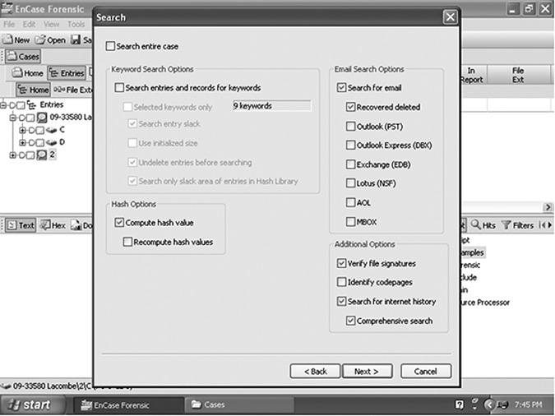Select the upper Home tab beside Entries
This screenshot has height=416, width=555.
[28, 73]
